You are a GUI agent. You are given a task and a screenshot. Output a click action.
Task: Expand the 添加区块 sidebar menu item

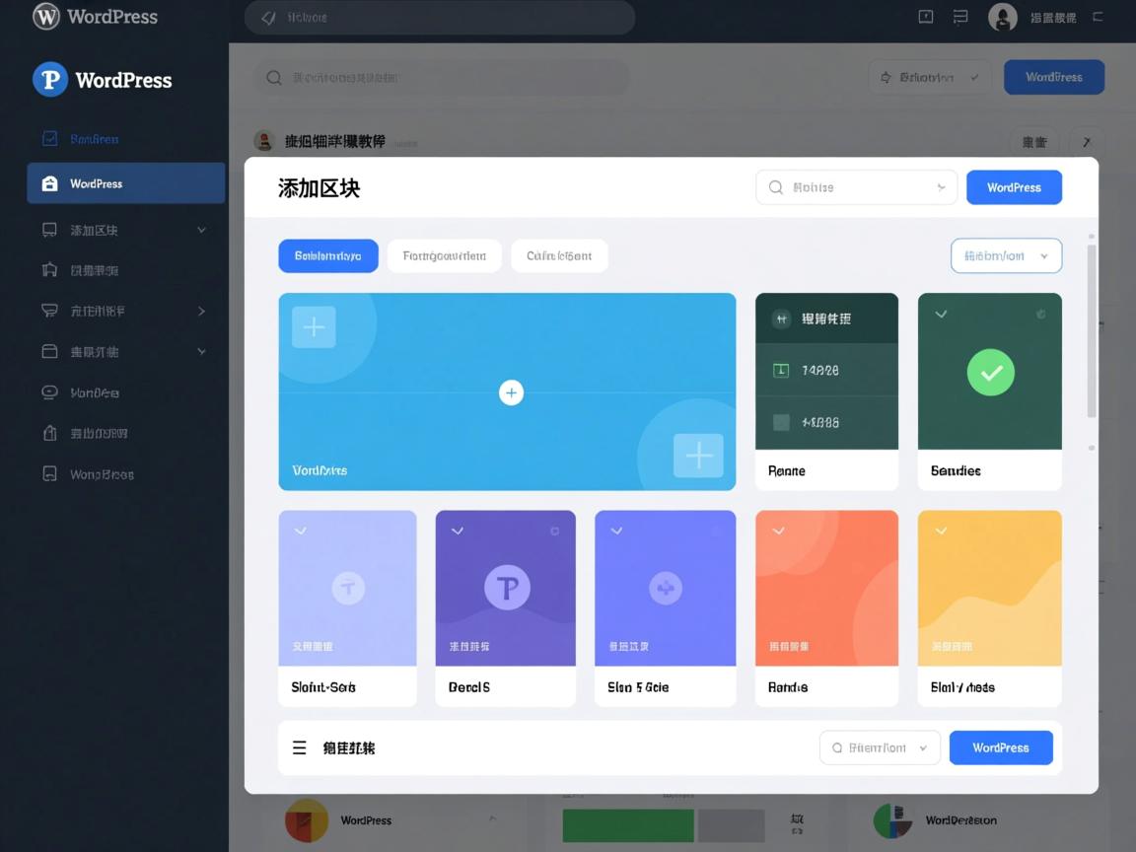click(201, 230)
